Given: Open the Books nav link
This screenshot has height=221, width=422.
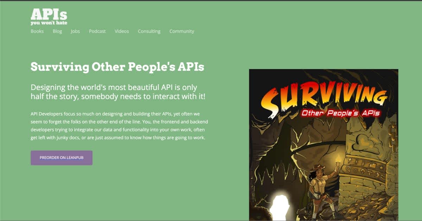Looking at the screenshot, I should point(37,31).
